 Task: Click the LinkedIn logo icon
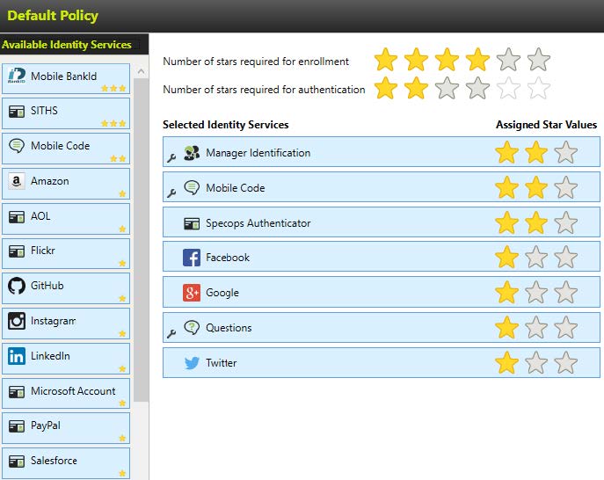tap(17, 356)
